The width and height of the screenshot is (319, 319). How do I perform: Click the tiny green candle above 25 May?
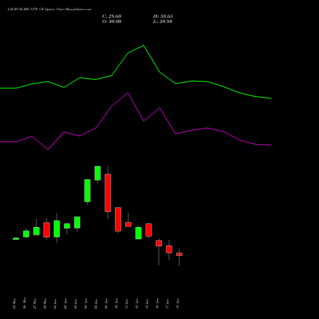click(x=16, y=239)
